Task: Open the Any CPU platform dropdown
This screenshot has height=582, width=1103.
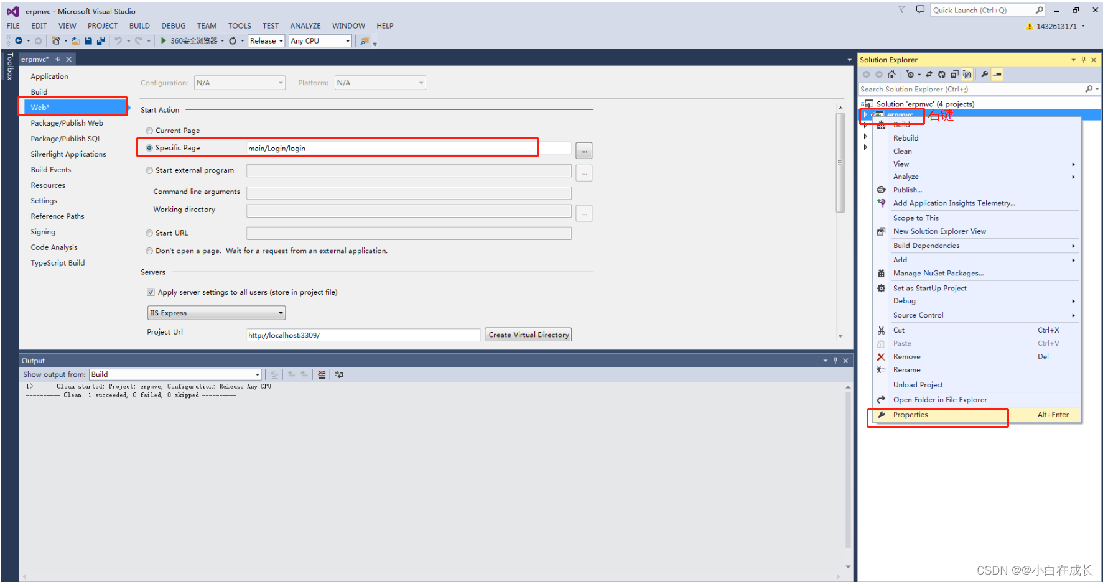Action: (346, 40)
